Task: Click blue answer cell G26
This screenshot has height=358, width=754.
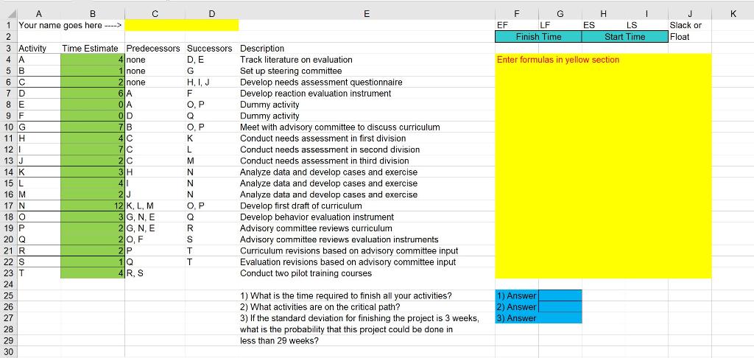Action: 560,307
